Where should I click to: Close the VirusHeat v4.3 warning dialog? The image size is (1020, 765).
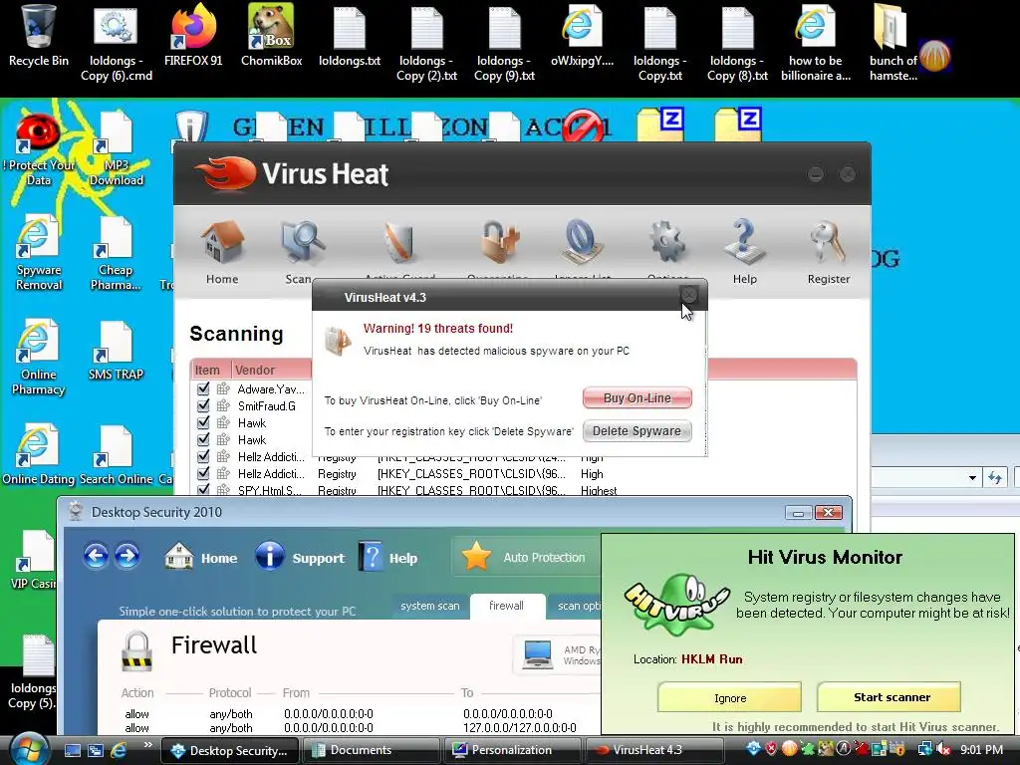click(689, 295)
